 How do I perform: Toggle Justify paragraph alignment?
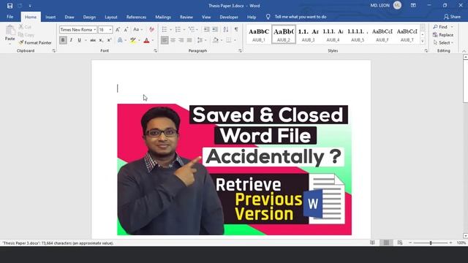(x=189, y=40)
